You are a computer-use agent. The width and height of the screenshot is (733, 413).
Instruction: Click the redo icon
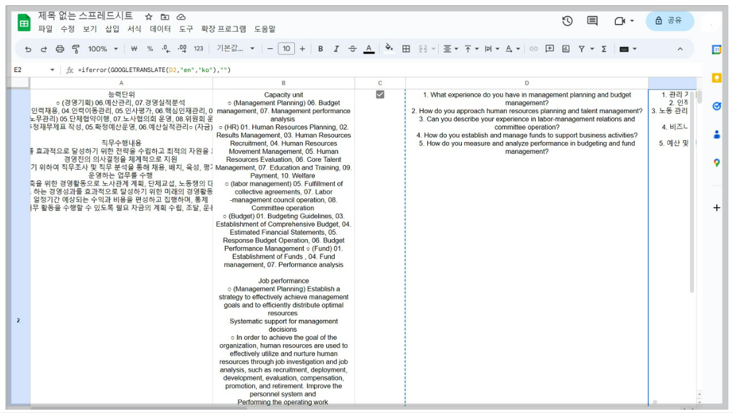[44, 49]
